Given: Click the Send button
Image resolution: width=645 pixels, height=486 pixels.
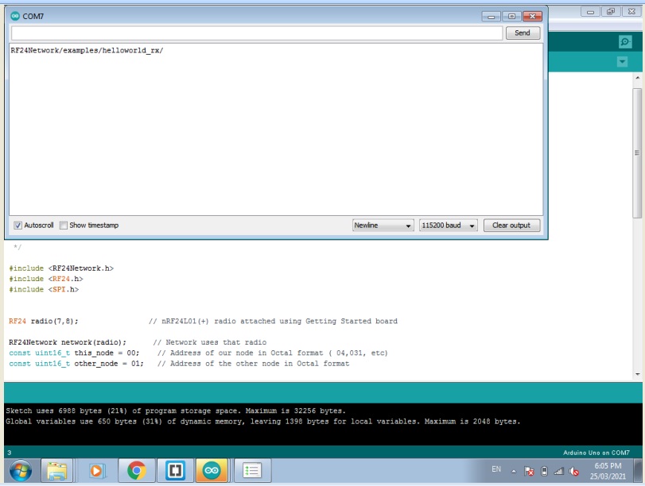Looking at the screenshot, I should tap(523, 33).
